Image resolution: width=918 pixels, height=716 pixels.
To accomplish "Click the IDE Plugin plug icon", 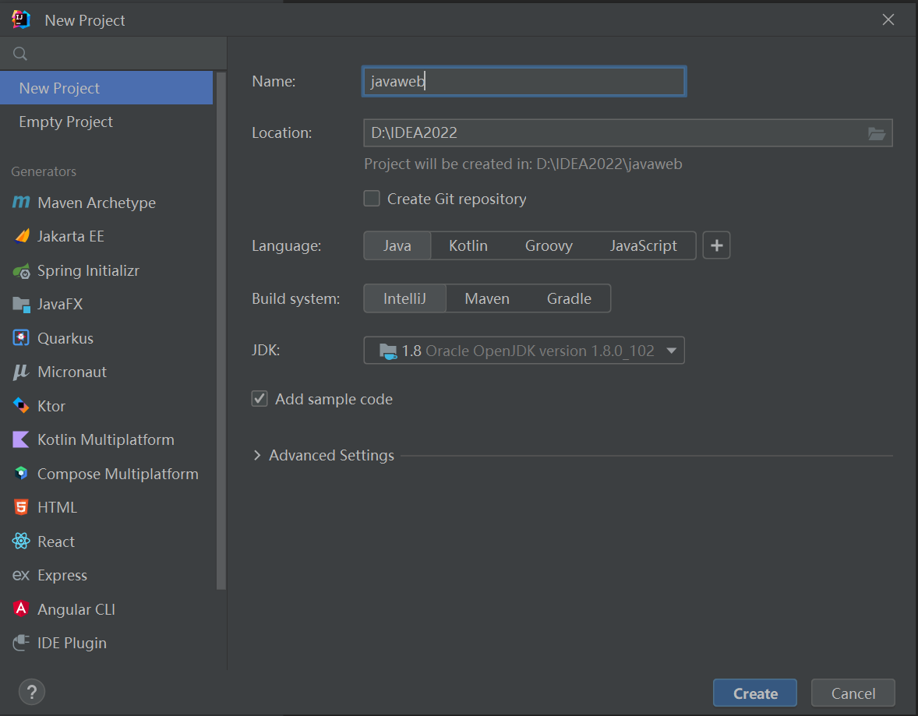I will [21, 643].
